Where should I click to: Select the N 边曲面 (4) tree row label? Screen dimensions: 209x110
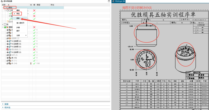[x=16, y=41]
